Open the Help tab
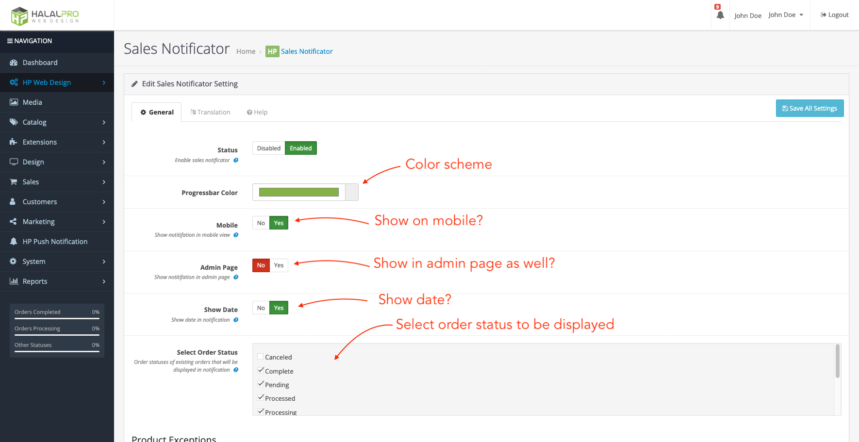Image resolution: width=859 pixels, height=442 pixels. 257,112
